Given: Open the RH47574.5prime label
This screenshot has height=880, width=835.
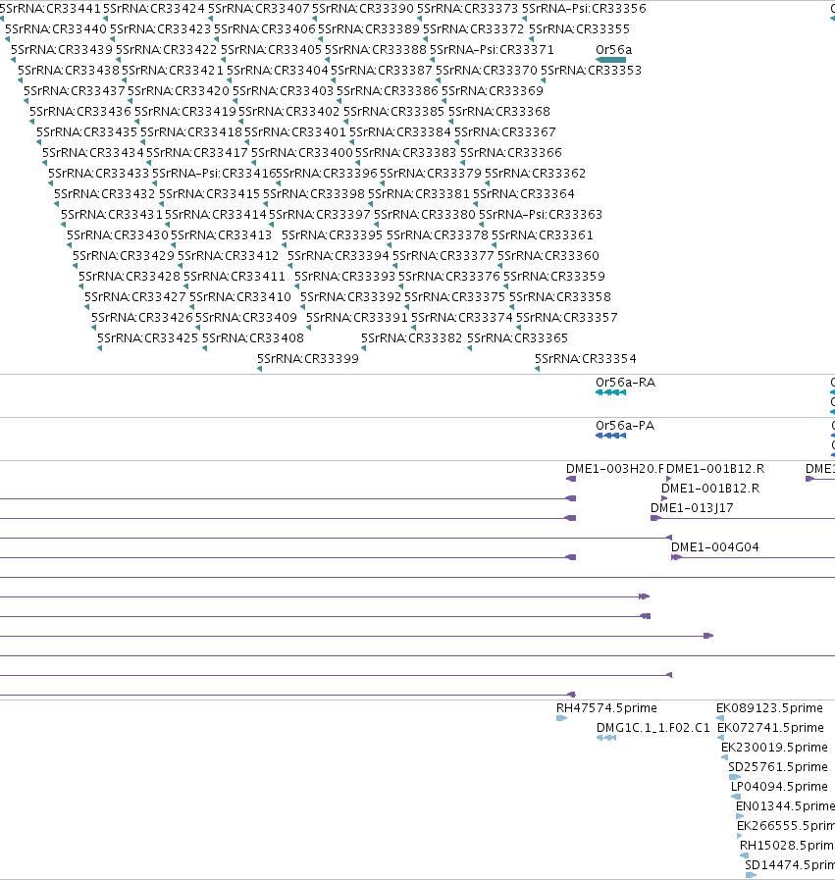Looking at the screenshot, I should (606, 708).
